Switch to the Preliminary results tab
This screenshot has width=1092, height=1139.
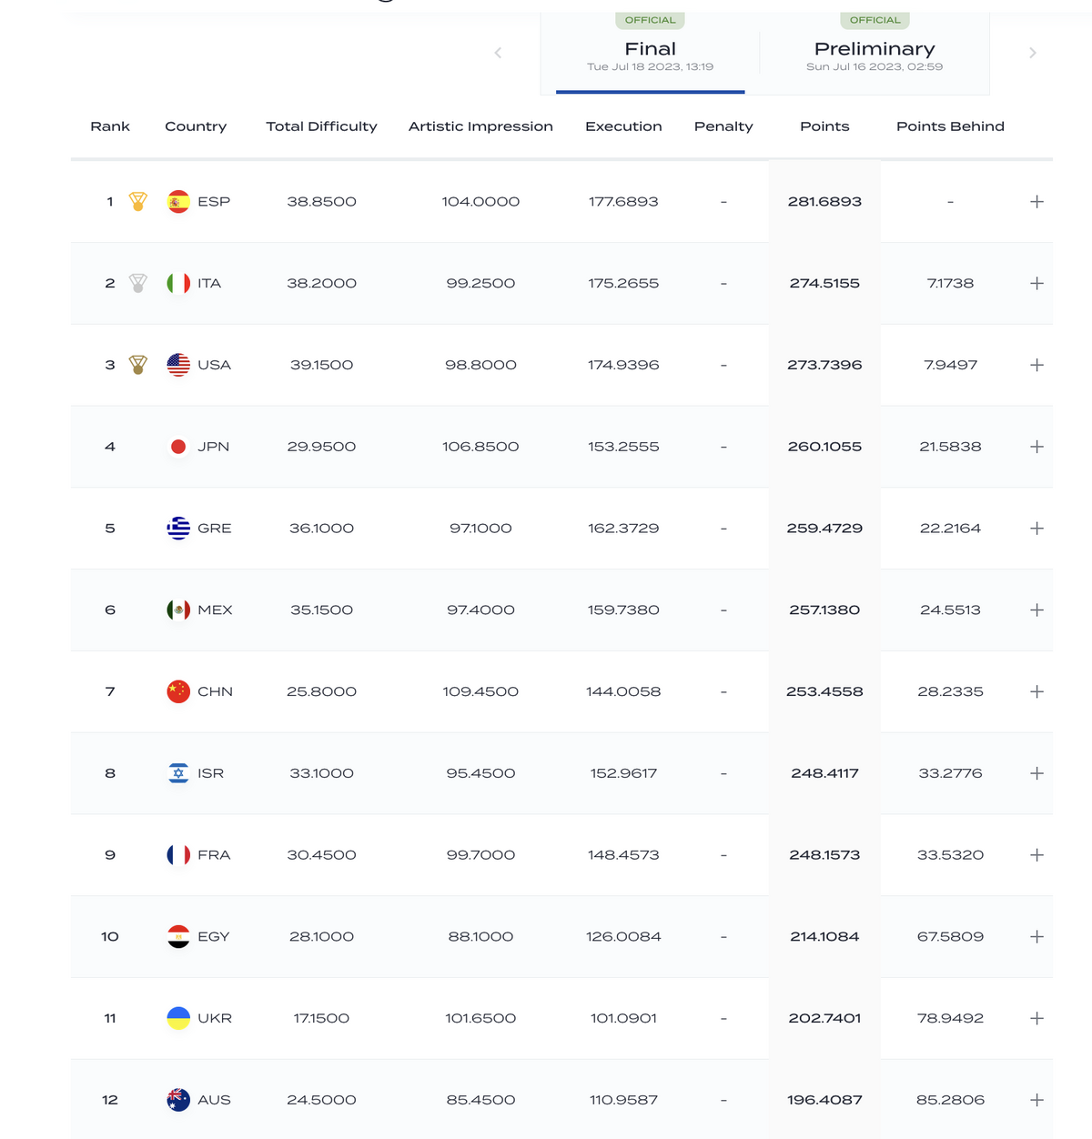(x=875, y=55)
